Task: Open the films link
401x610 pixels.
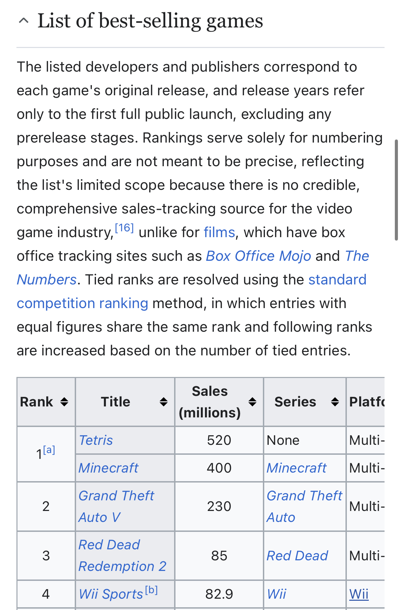Action: (x=219, y=232)
